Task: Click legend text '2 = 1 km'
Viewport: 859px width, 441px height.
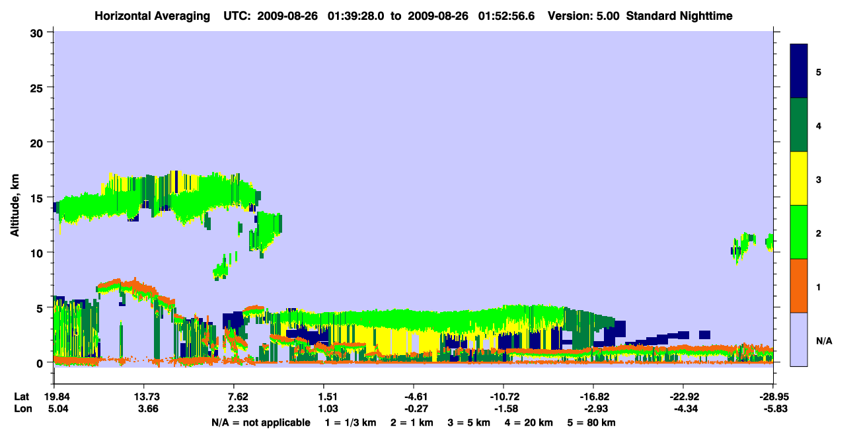Action: (412, 422)
